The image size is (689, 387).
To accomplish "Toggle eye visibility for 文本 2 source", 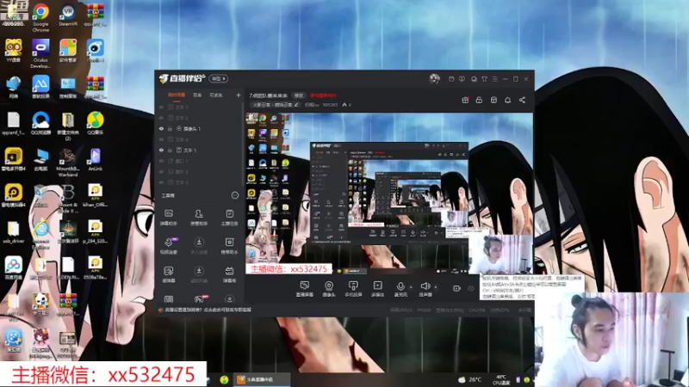I will click(x=161, y=118).
